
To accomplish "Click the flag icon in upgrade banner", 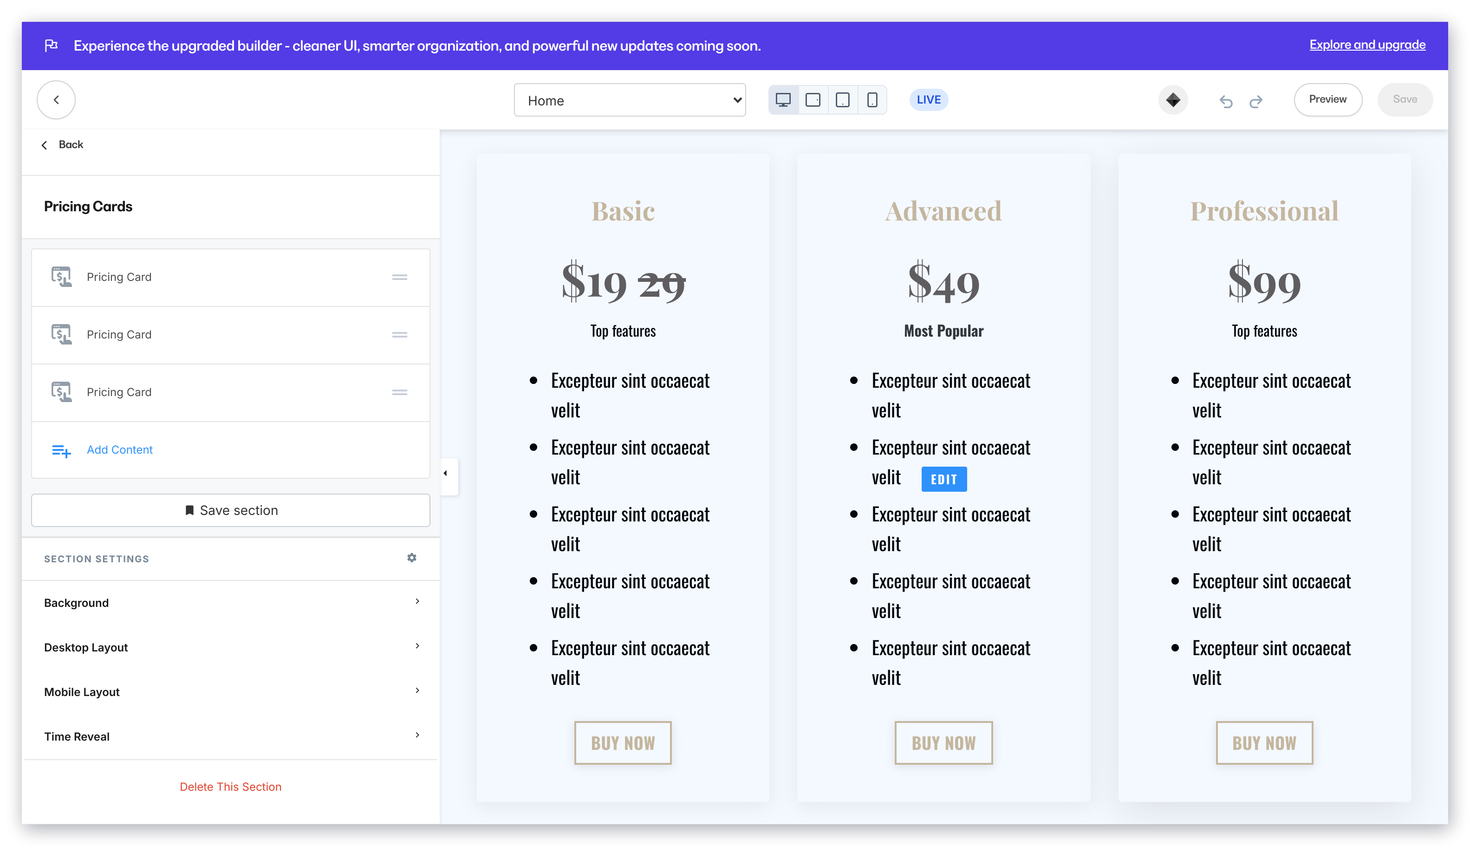I will pos(51,46).
